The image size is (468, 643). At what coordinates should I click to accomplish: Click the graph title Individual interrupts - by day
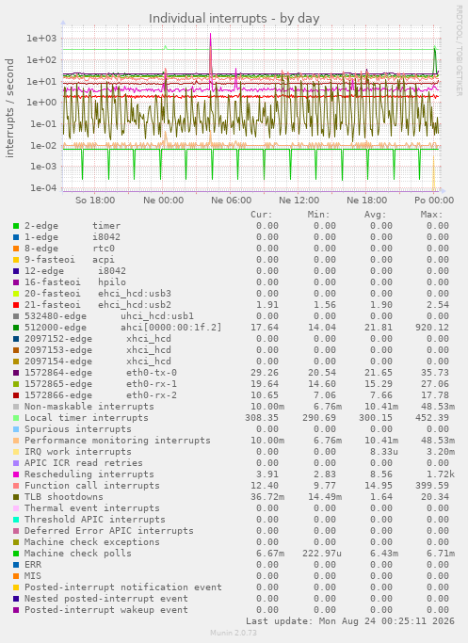pos(234,19)
